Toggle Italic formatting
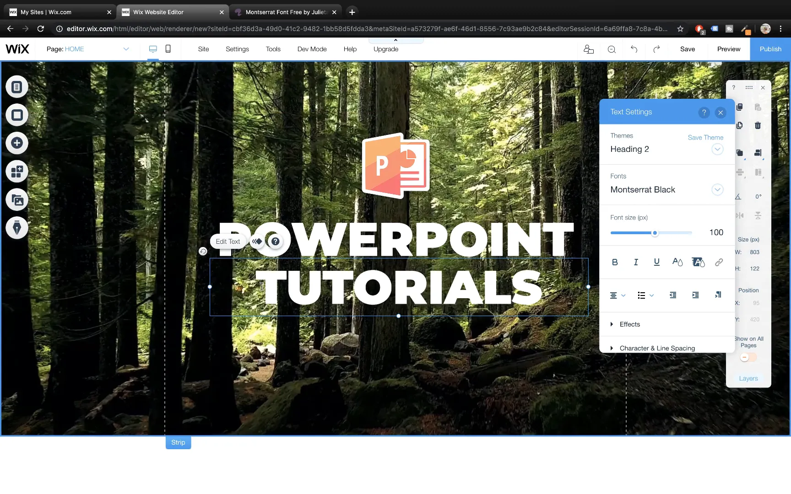Viewport: 791px width, 494px height. [636, 262]
